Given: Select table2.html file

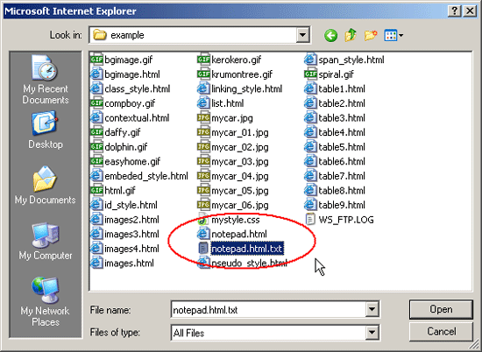Looking at the screenshot, I should point(335,103).
